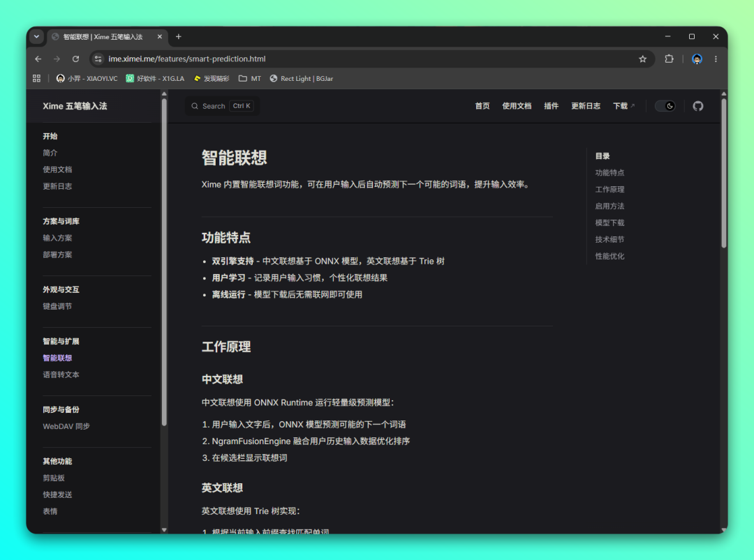This screenshot has height=560, width=754.
Task: Click the 工作原理 section heading
Action: point(226,347)
